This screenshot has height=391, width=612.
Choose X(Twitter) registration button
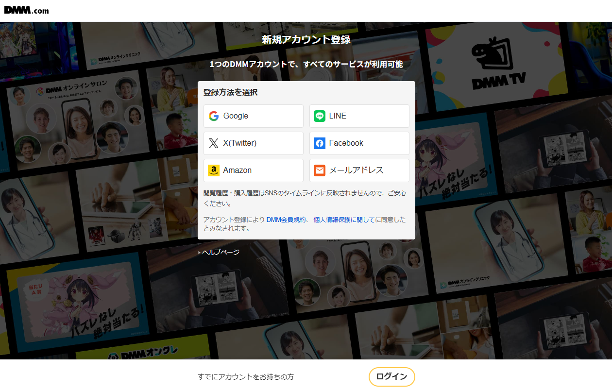[254, 143]
